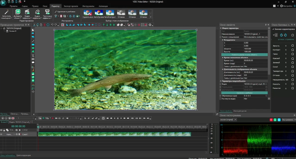Apply the АвтоУровни style
Image resolution: width=296 pixels, height=159 pixels.
point(99,14)
